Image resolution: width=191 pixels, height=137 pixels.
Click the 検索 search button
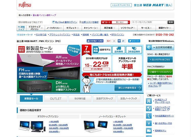pos(171,22)
